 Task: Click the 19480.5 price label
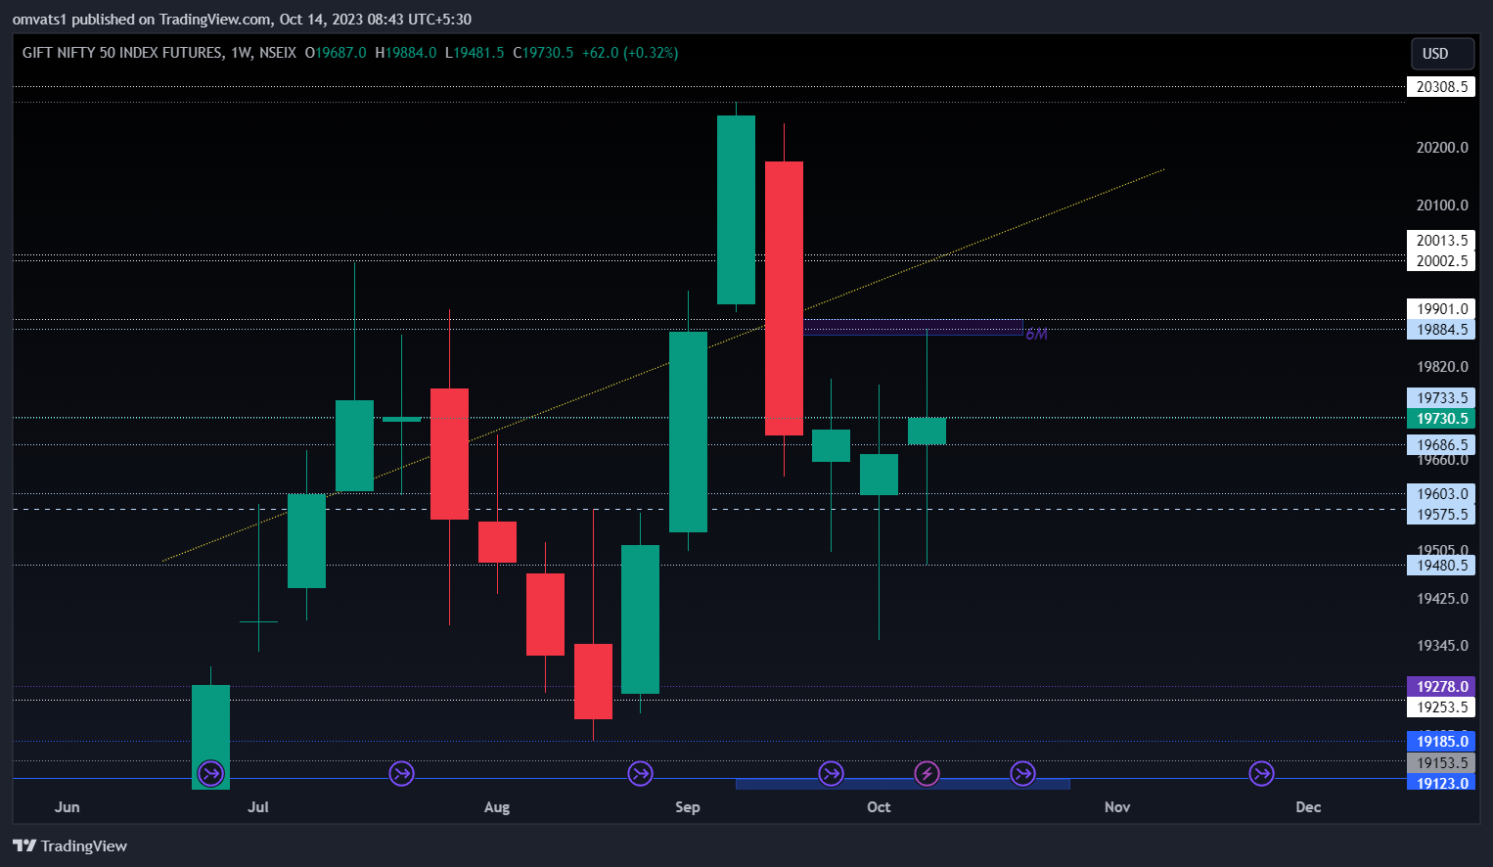1441,566
